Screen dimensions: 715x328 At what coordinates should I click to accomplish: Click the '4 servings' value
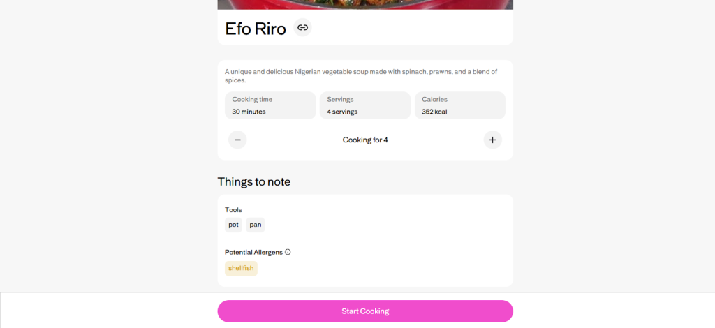[342, 112]
